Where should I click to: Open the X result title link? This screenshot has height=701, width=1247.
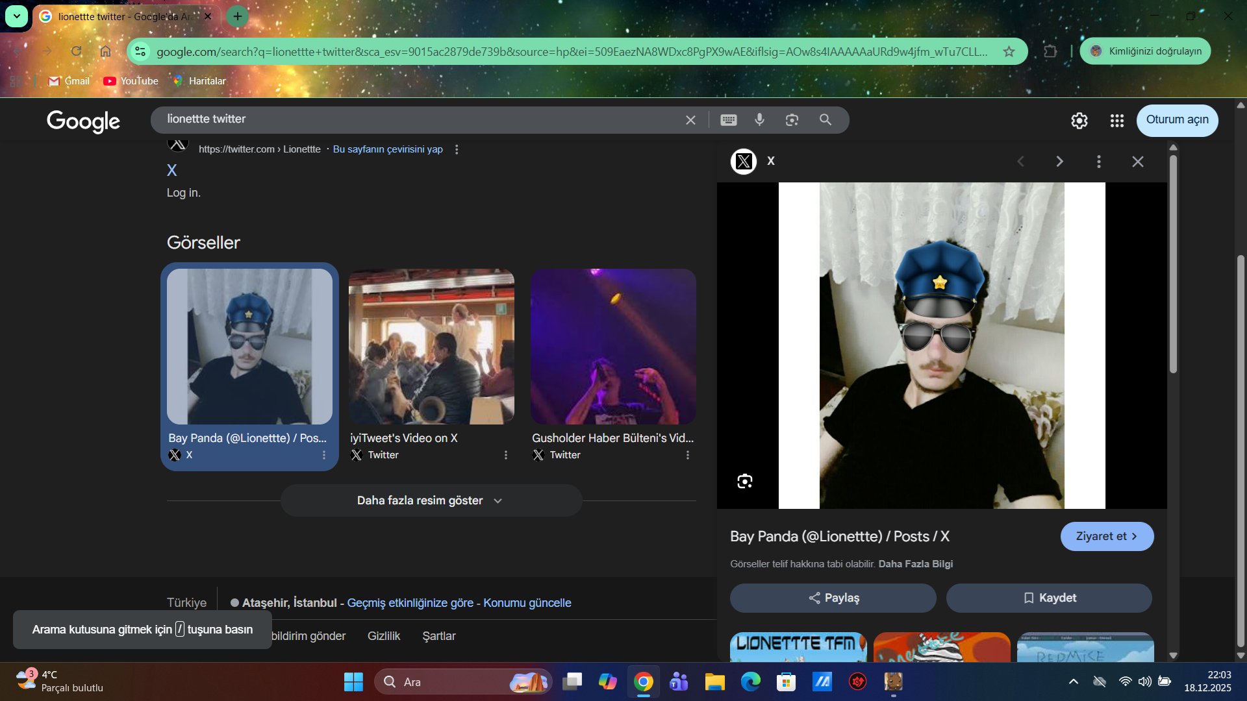(x=171, y=170)
